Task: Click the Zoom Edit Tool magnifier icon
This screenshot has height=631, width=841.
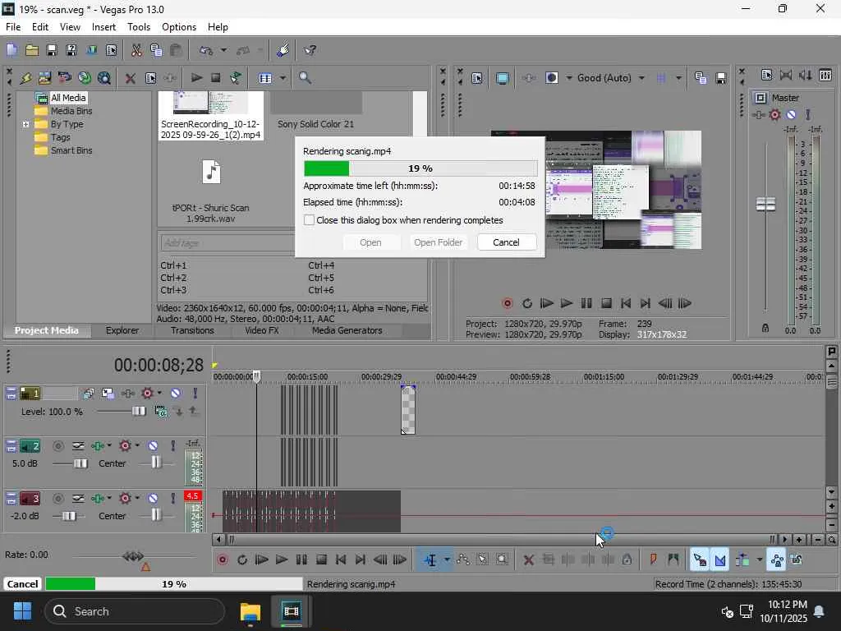Action: point(502,560)
